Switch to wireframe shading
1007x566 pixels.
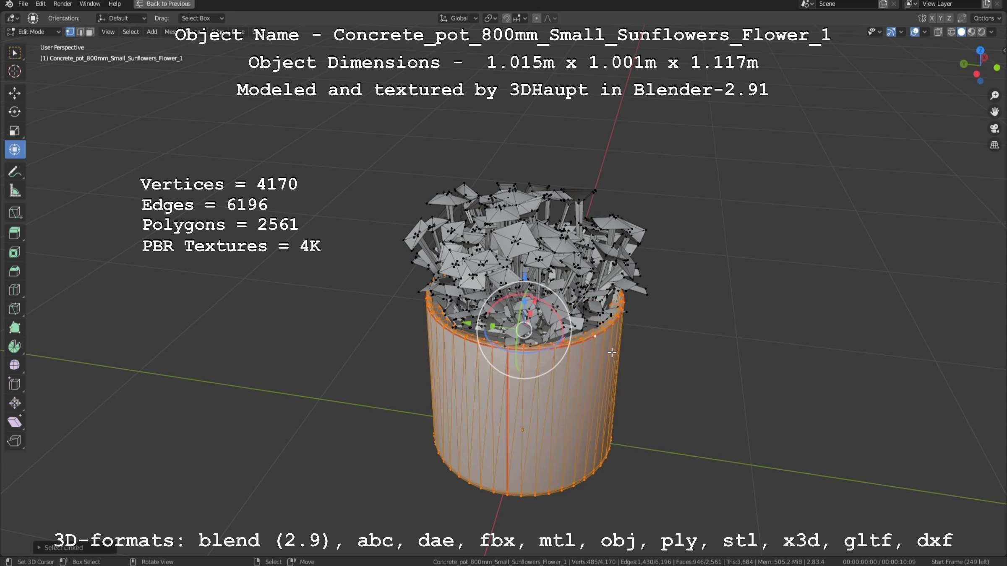[x=951, y=32]
